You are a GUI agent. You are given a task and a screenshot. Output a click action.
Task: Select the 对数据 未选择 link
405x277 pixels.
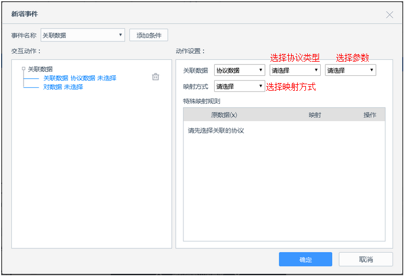[x=63, y=87]
